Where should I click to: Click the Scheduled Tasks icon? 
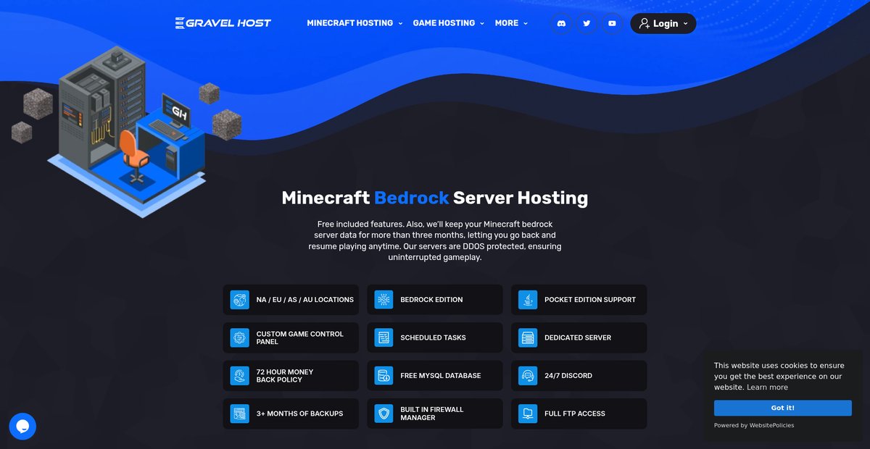(x=384, y=337)
